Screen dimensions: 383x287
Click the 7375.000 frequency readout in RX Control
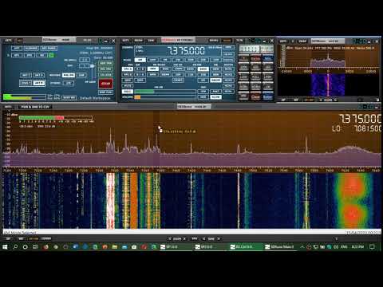point(186,51)
